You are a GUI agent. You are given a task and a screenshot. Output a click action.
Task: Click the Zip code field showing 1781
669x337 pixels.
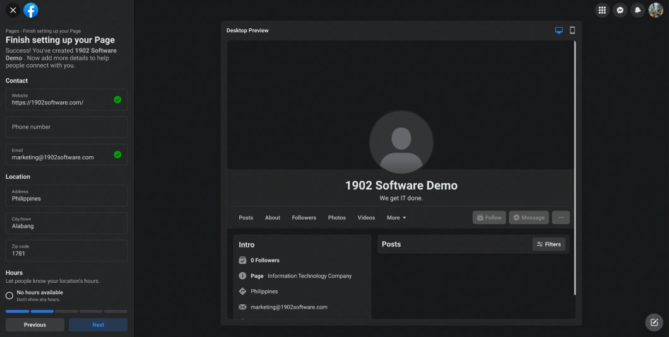[66, 250]
